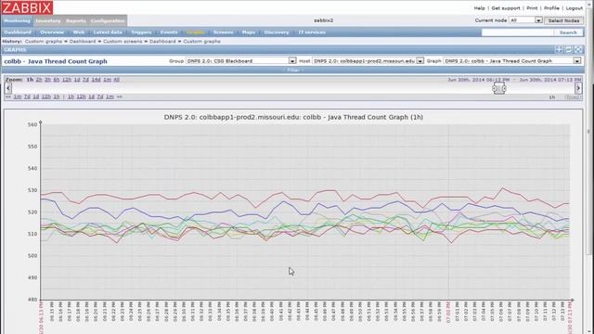Go to Screens submenu

[223, 32]
